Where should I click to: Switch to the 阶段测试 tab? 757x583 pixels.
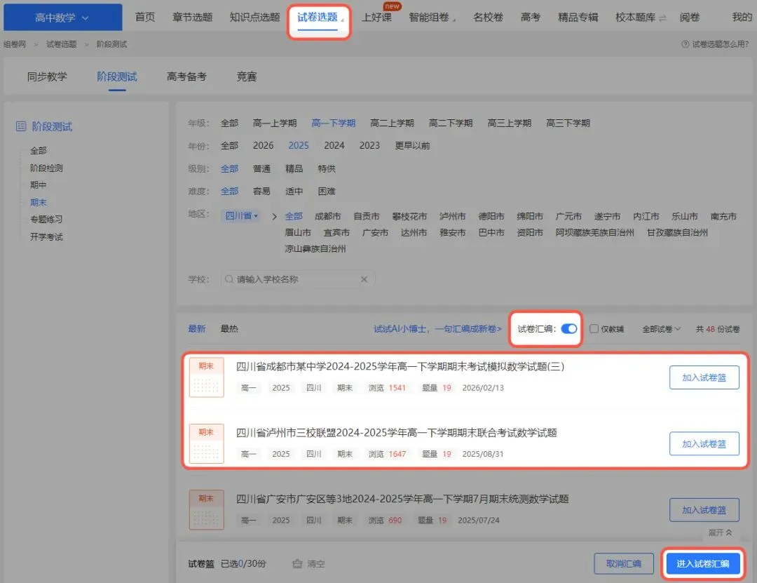tap(117, 76)
